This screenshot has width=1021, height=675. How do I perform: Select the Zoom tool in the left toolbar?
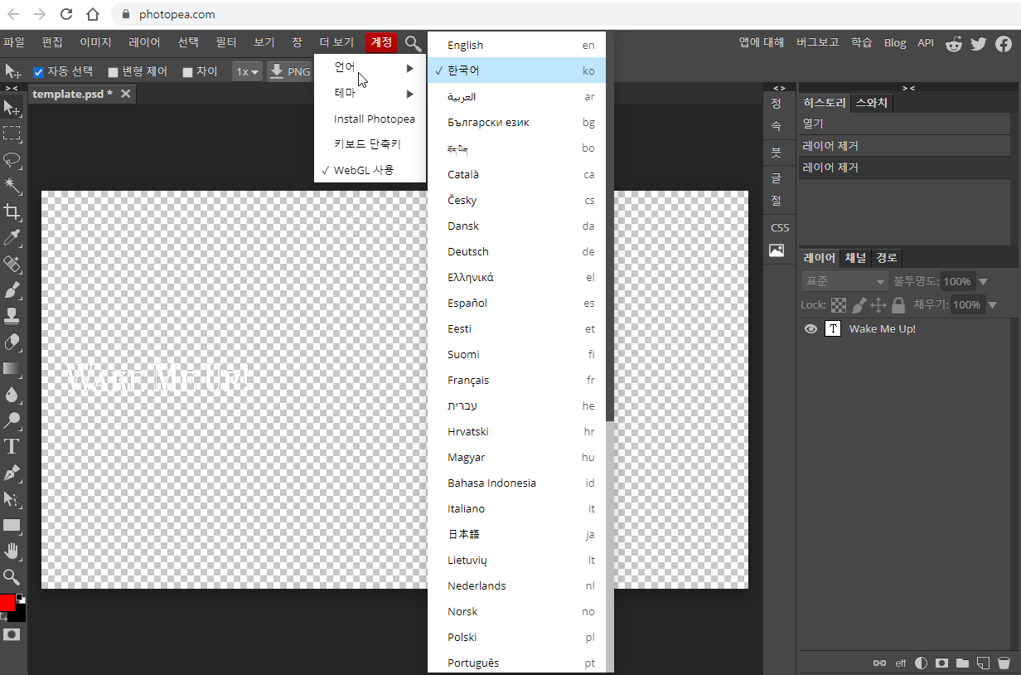click(12, 576)
